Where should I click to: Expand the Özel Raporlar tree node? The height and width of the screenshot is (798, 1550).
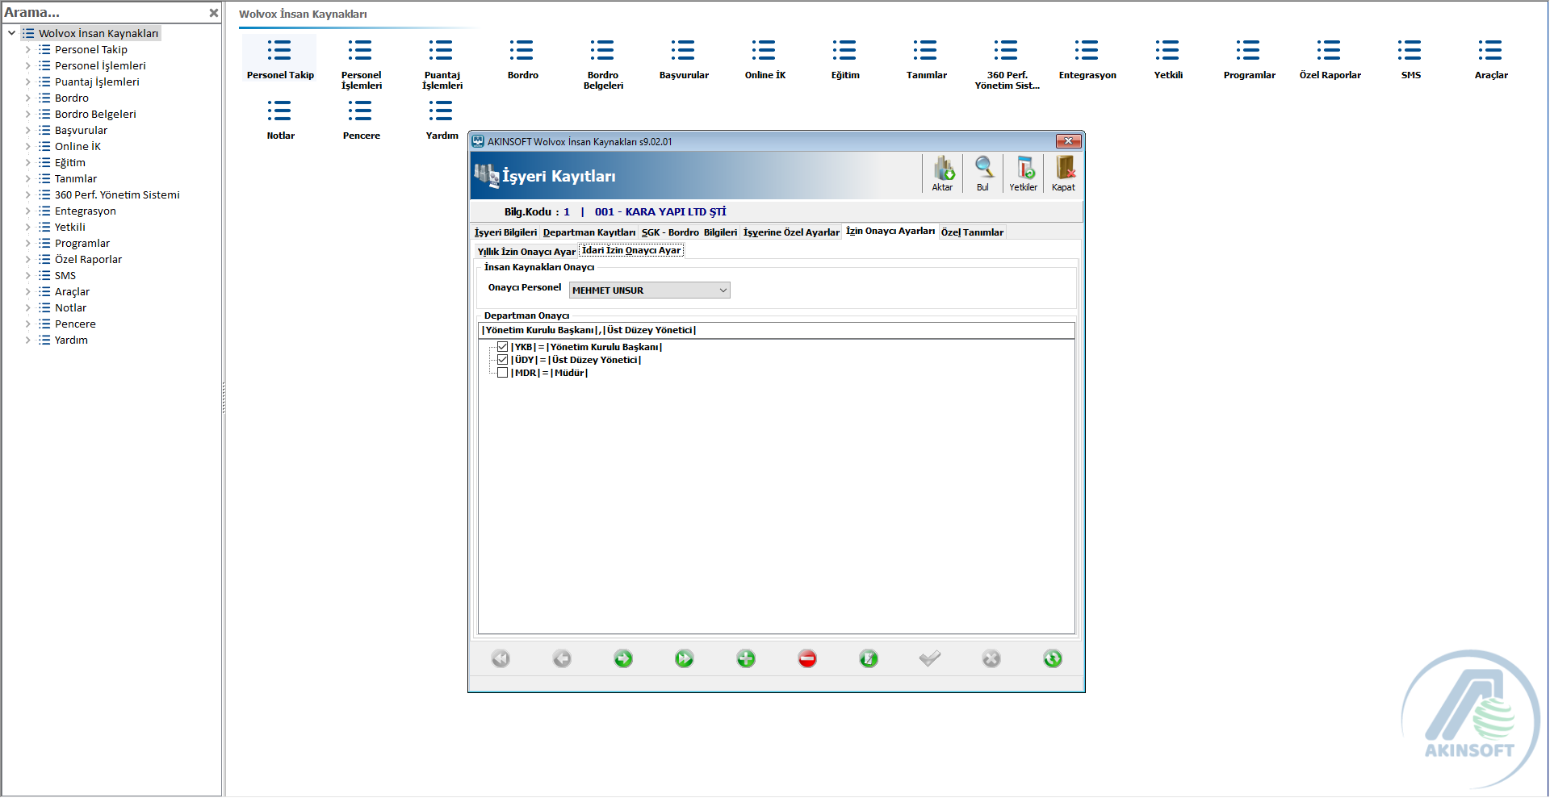27,259
